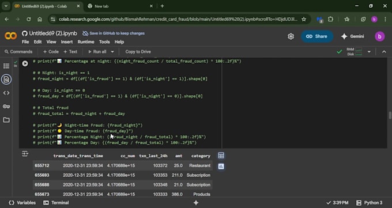Click the account avatar in Colab header
Image resolution: width=392 pixels, height=208 pixels.
pos(379,36)
